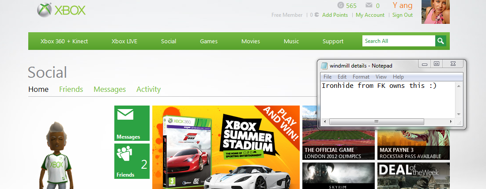
Task: Open the Notepad Format menu
Action: pos(361,76)
